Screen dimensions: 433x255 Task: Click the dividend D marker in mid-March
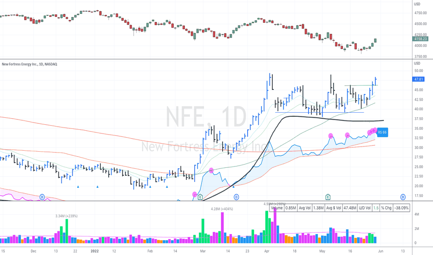[x=236, y=197]
